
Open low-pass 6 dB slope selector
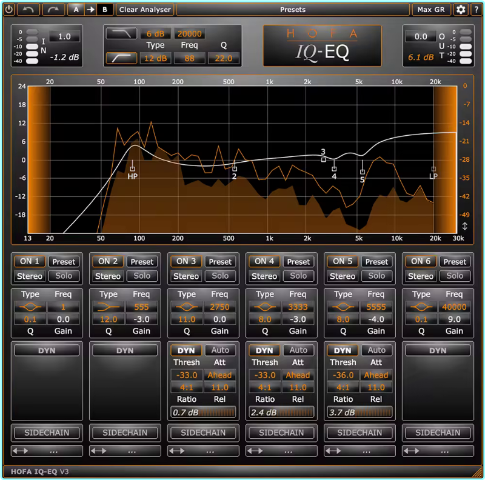pyautogui.click(x=155, y=33)
